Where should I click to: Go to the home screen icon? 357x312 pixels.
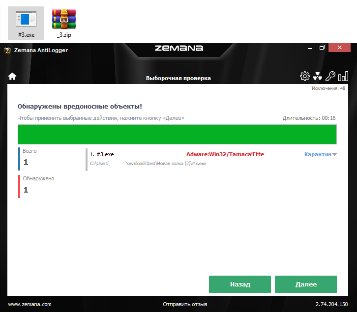12,77
